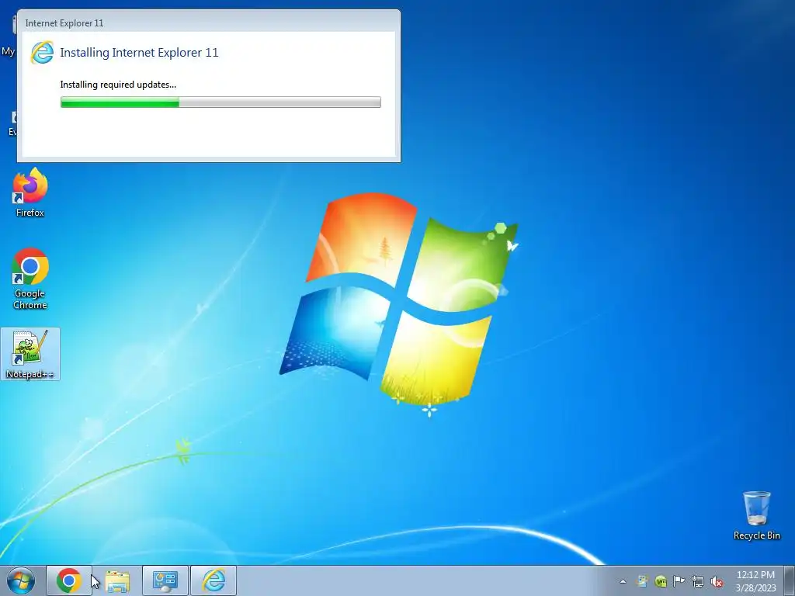Viewport: 795px width, 596px height.
Task: Click the "Installing Internet Explorer 11" heading
Action: point(139,53)
